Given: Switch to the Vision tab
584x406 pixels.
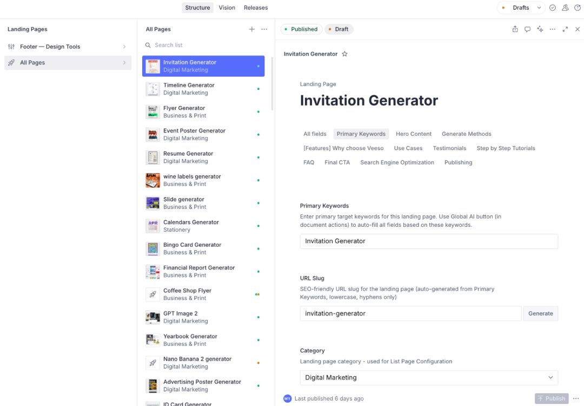Looking at the screenshot, I should click(227, 8).
